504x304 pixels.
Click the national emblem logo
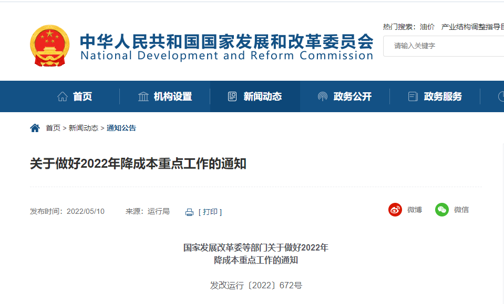pos(49,46)
